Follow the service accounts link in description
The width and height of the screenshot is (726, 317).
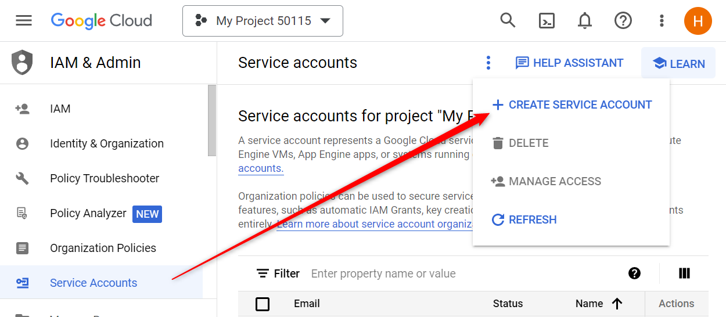[261, 168]
